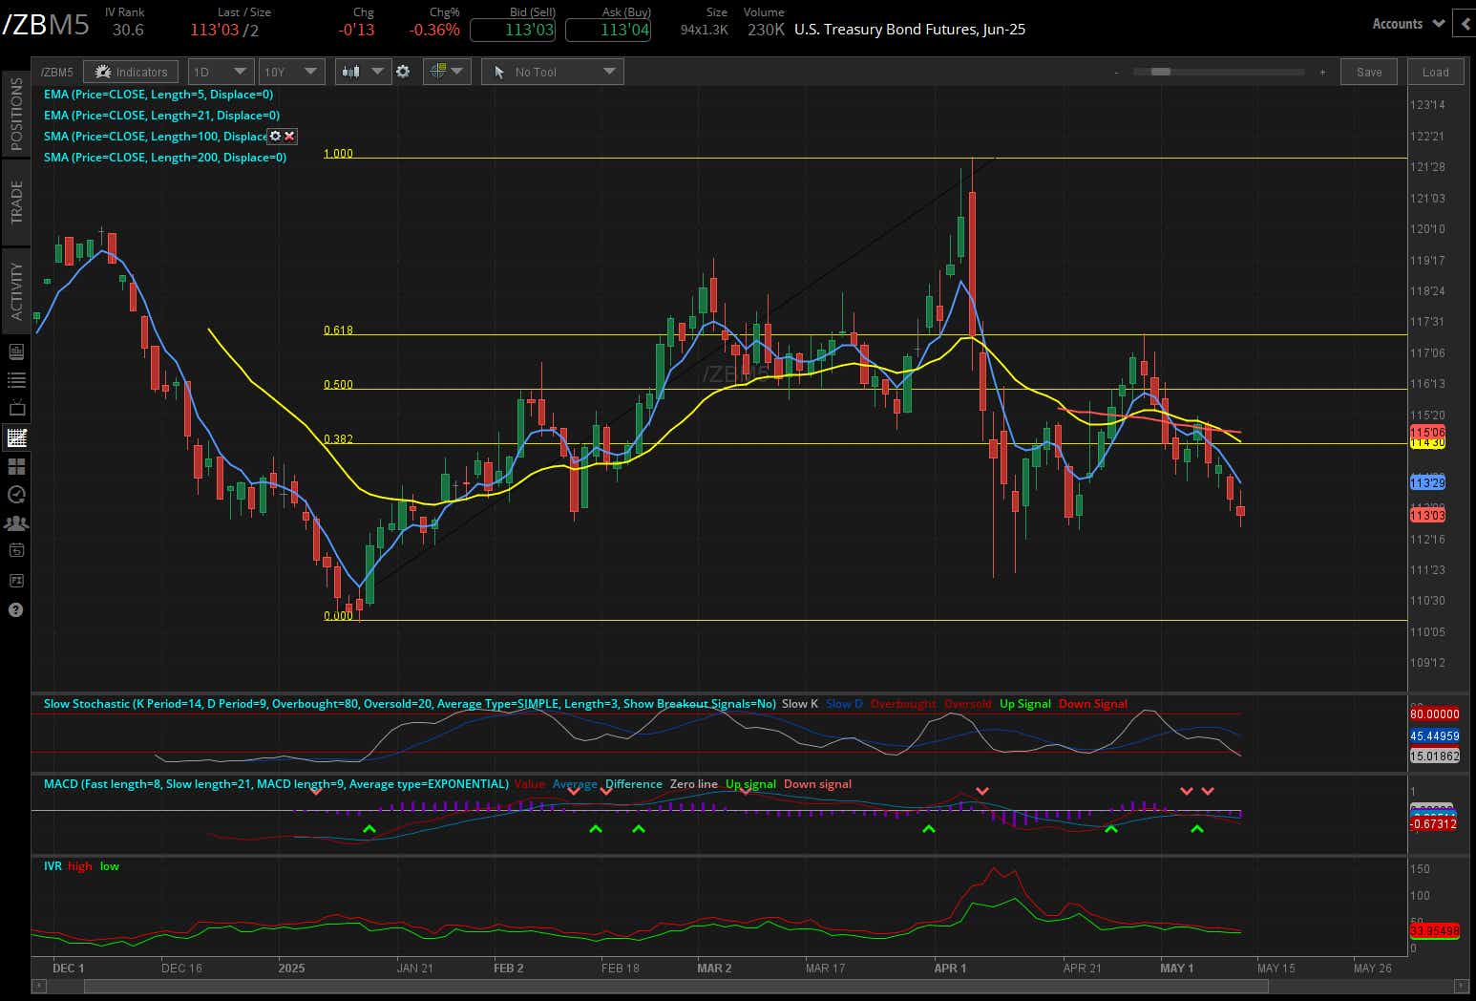
Task: Switch to the TRADE tab
Action: 15,202
